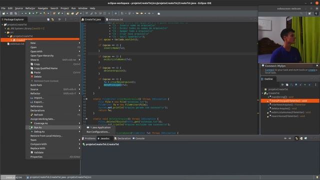Switch to the Problems tab
This screenshot has width=320, height=180.
pyautogui.click(x=89, y=138)
